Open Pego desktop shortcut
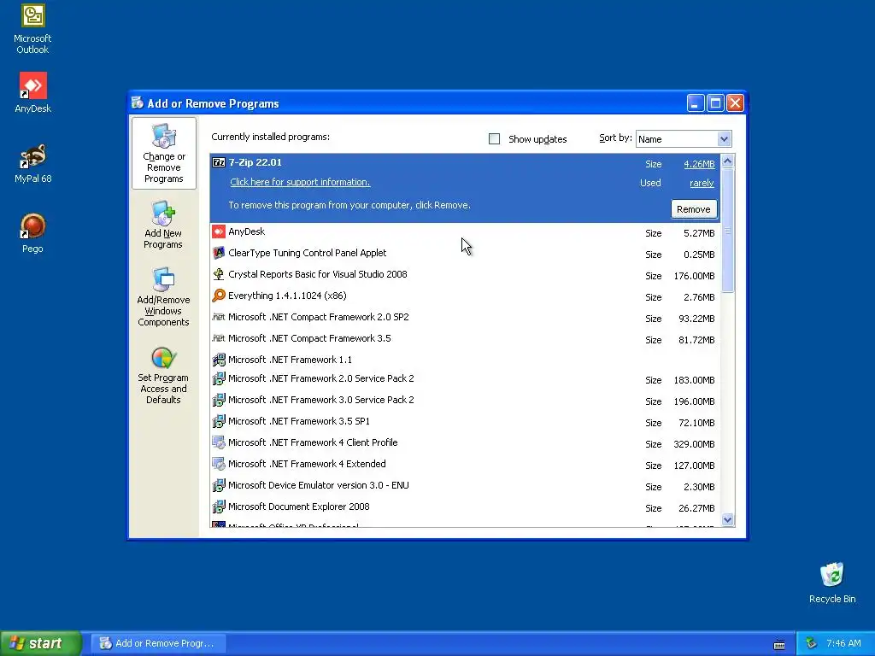Screen dimensions: 875x656 [32, 233]
